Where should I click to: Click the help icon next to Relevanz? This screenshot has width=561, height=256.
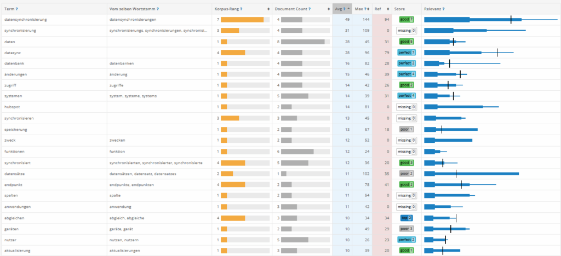point(443,9)
